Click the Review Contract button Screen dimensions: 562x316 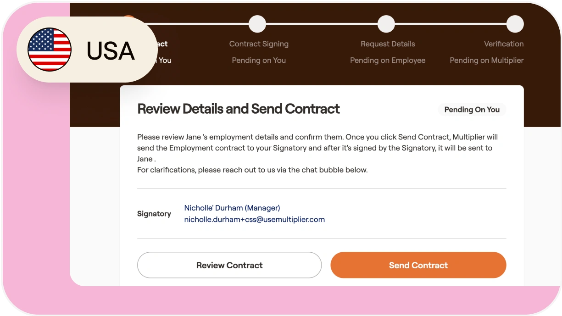(229, 265)
